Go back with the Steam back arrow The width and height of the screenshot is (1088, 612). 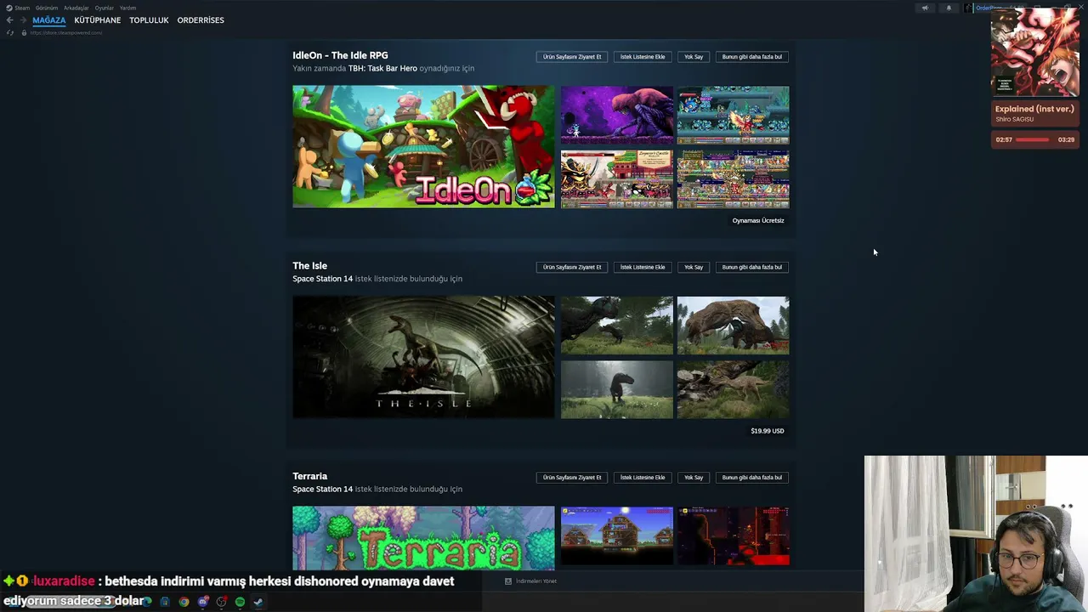pos(9,20)
